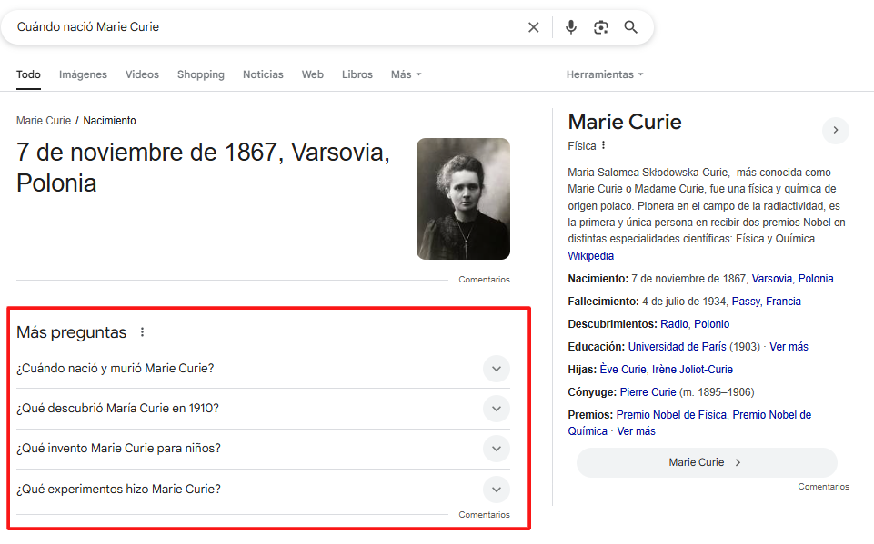Viewport: 874px width, 544px height.
Task: Expand "¿Qué experimentos hizo Marie Curie?"
Action: (x=496, y=490)
